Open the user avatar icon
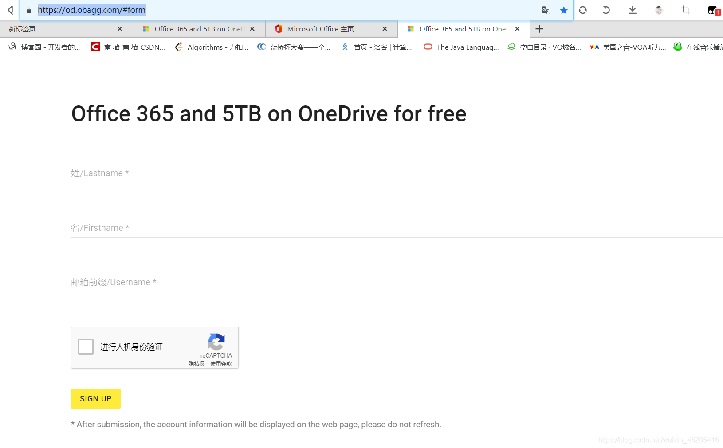This screenshot has height=448, width=723. click(659, 10)
